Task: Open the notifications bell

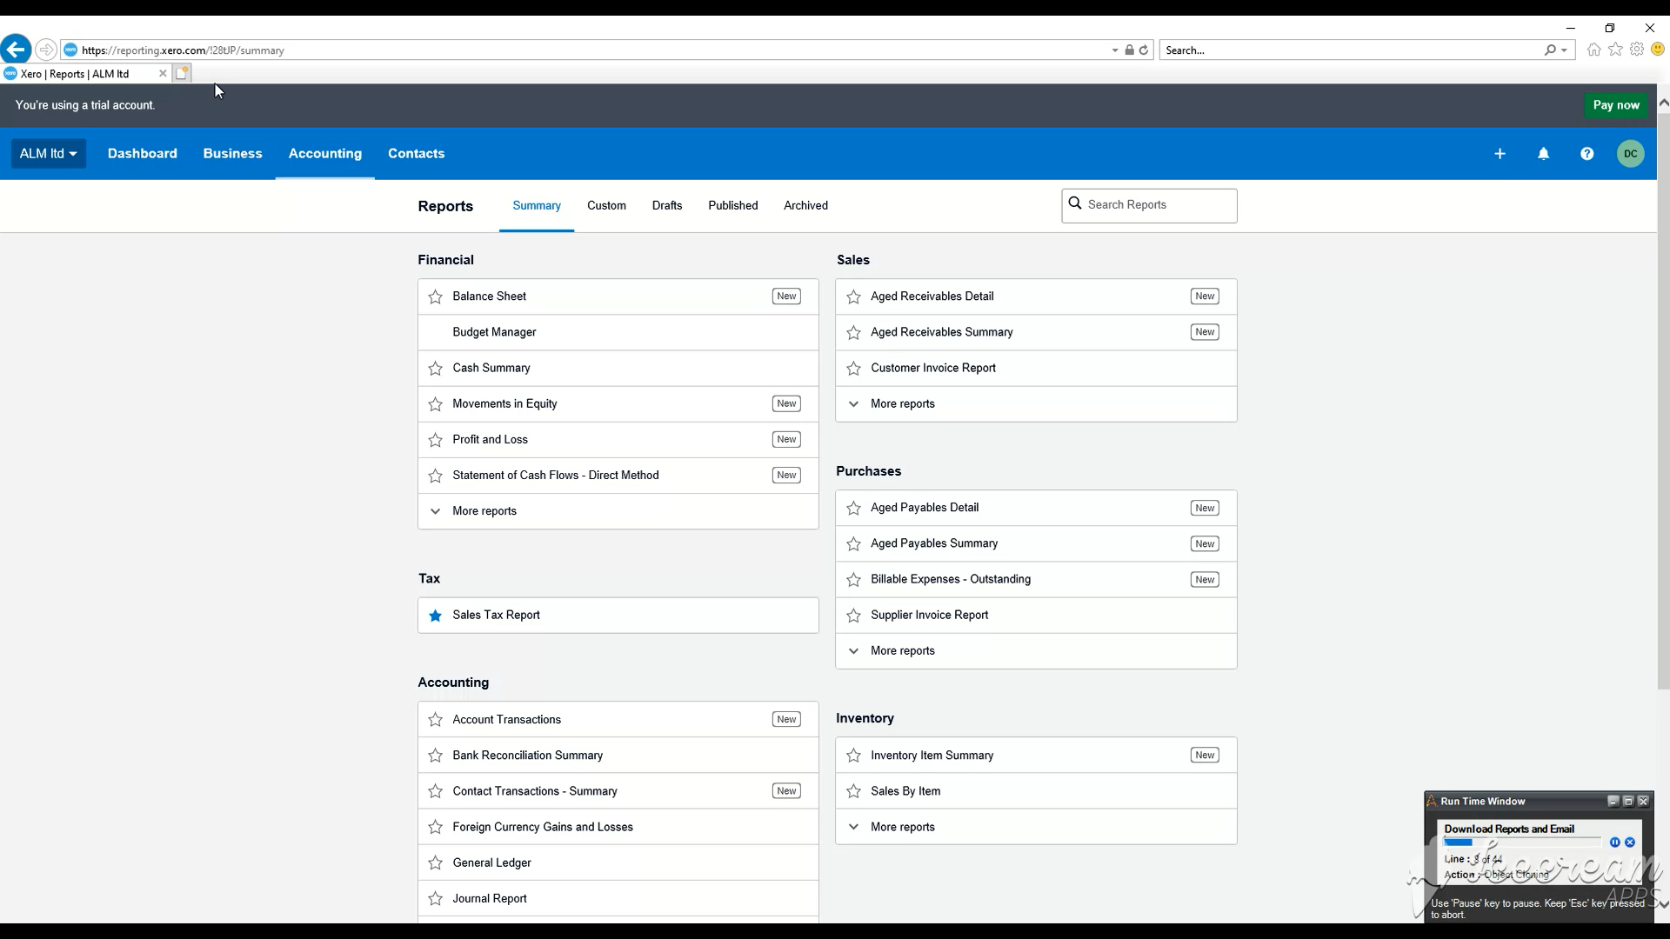Action: point(1543,154)
